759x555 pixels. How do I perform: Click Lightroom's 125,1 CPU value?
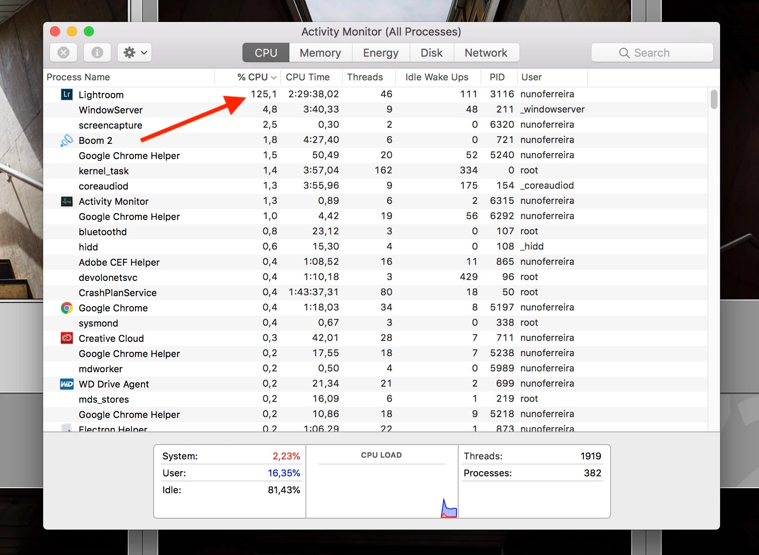pos(264,94)
